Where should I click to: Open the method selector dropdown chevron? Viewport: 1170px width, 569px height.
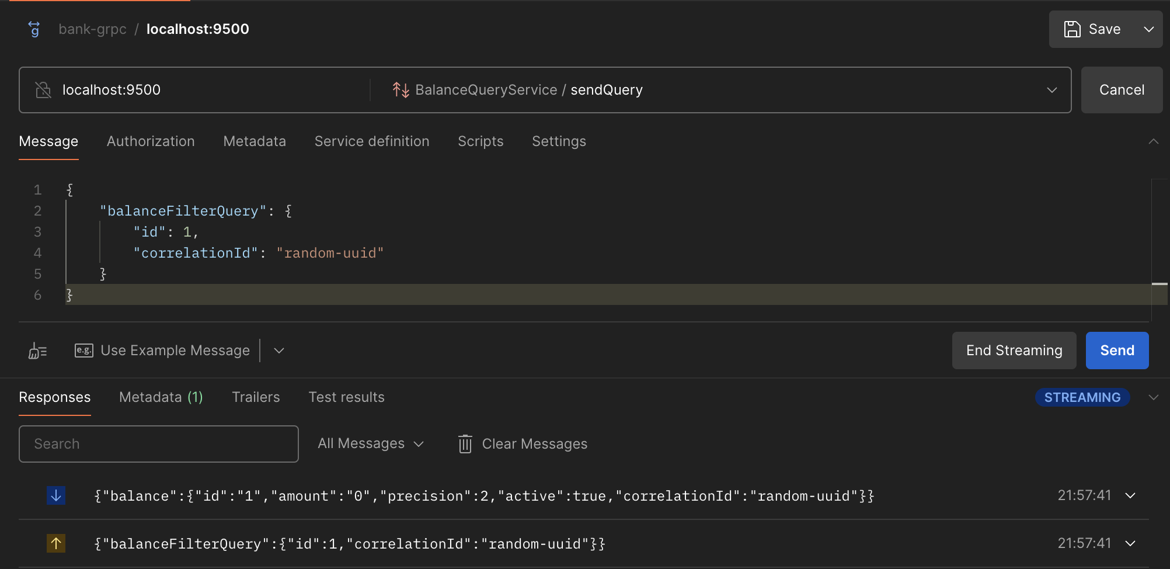click(1051, 90)
